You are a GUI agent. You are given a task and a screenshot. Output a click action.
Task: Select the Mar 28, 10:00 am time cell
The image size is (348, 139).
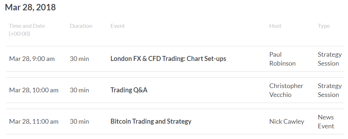pos(34,90)
